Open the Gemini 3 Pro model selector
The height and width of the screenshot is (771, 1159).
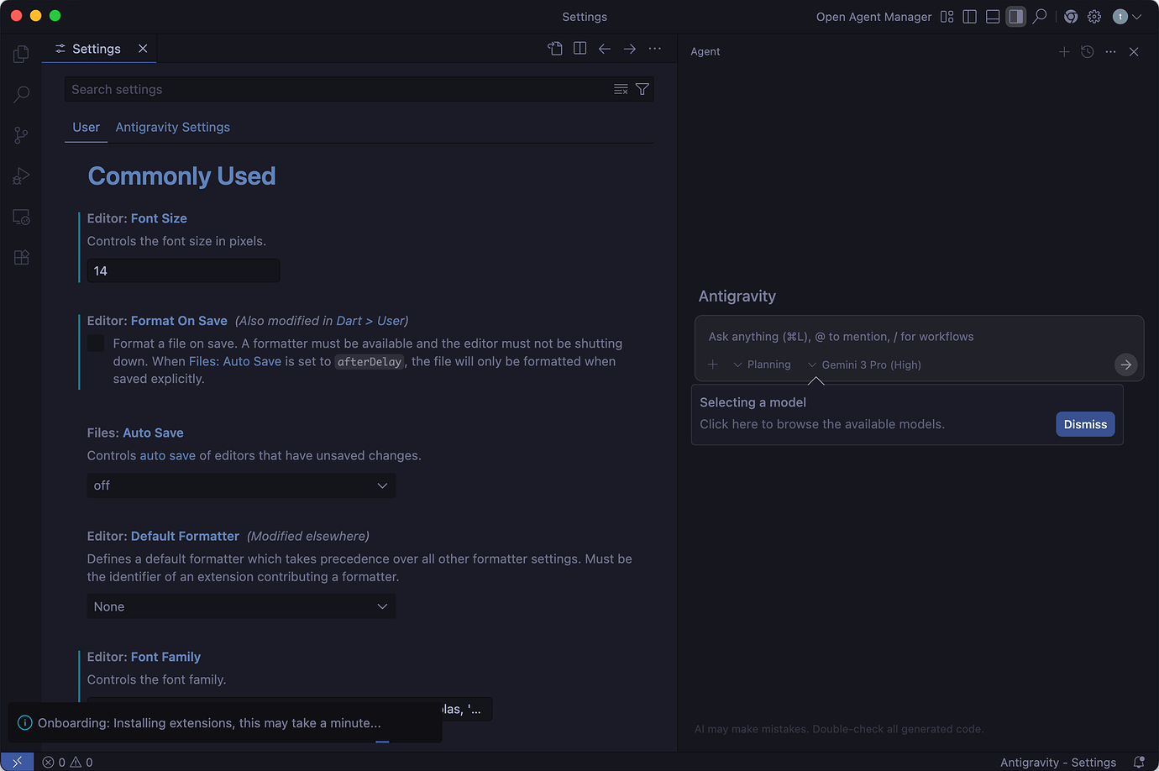click(x=864, y=365)
